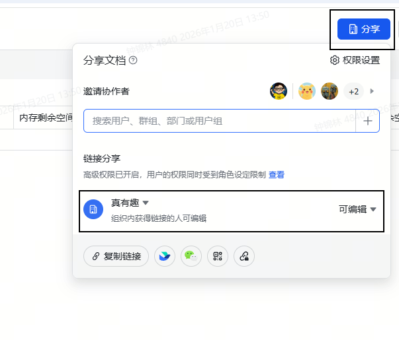This screenshot has height=340, width=399.
Task: Click the 内存剩余空间 column header
Action: click(x=44, y=118)
